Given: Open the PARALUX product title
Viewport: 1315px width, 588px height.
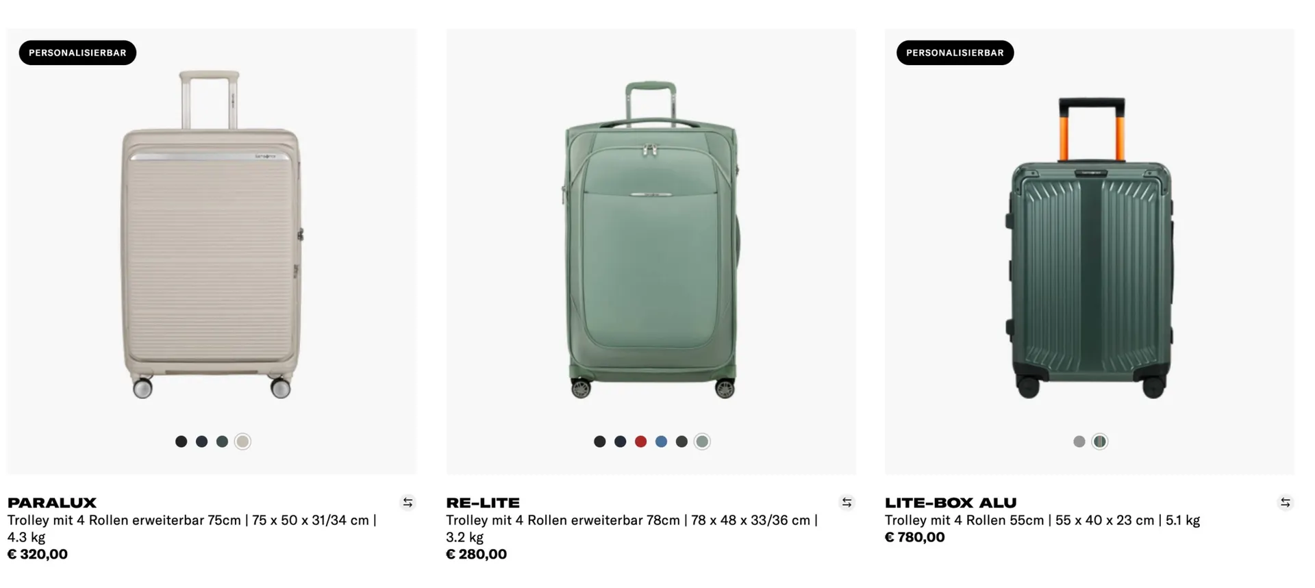Looking at the screenshot, I should tap(52, 503).
